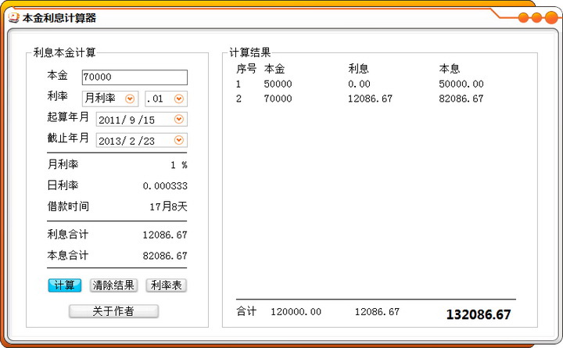Image resolution: width=563 pixels, height=348 pixels.
Task: Click interest value 12086.67 in row 2
Action: coord(370,99)
